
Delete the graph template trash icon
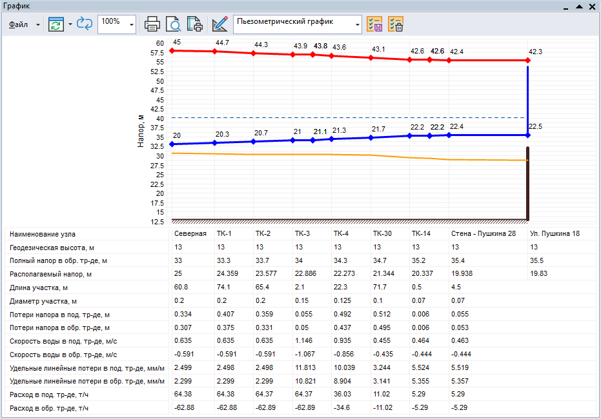pos(396,25)
